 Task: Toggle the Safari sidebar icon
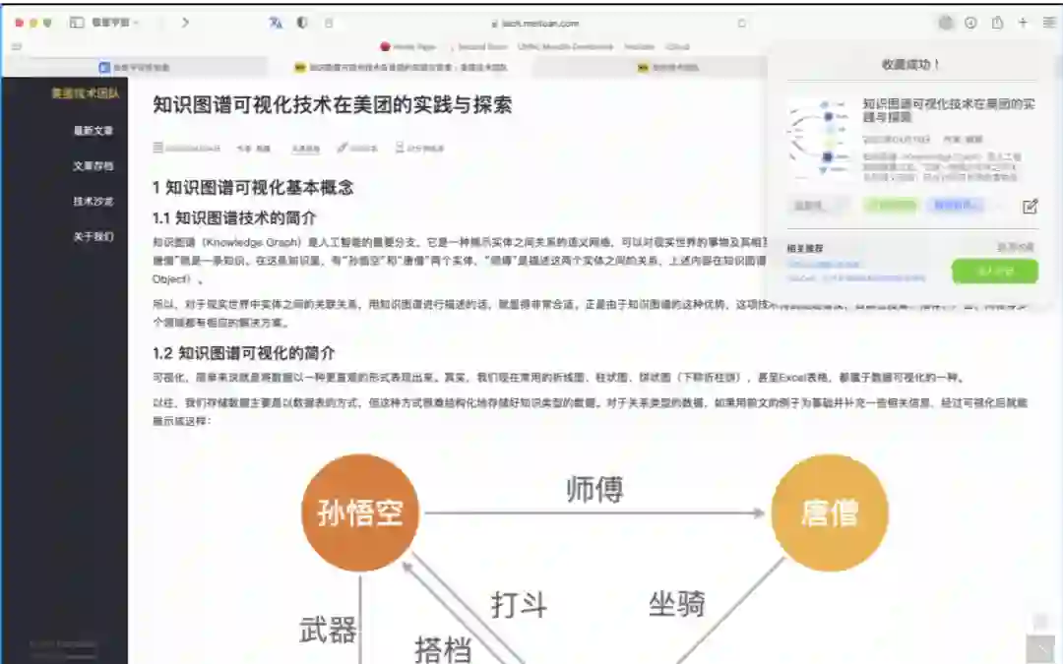(77, 23)
